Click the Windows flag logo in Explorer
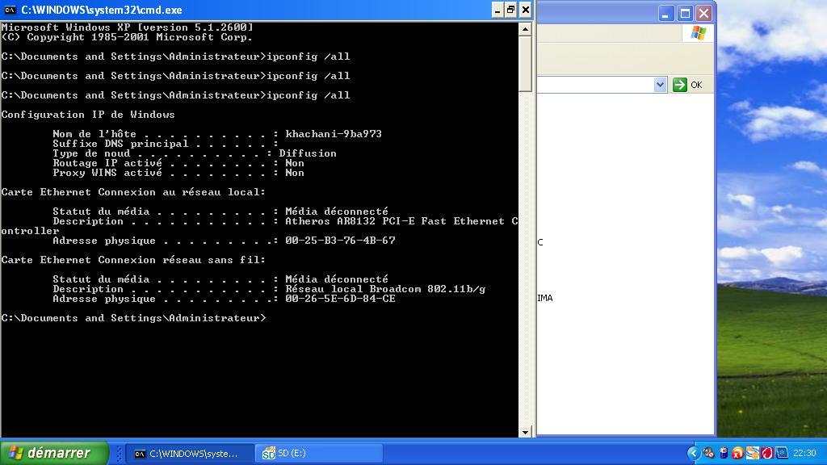This screenshot has height=465, width=827. 699,33
